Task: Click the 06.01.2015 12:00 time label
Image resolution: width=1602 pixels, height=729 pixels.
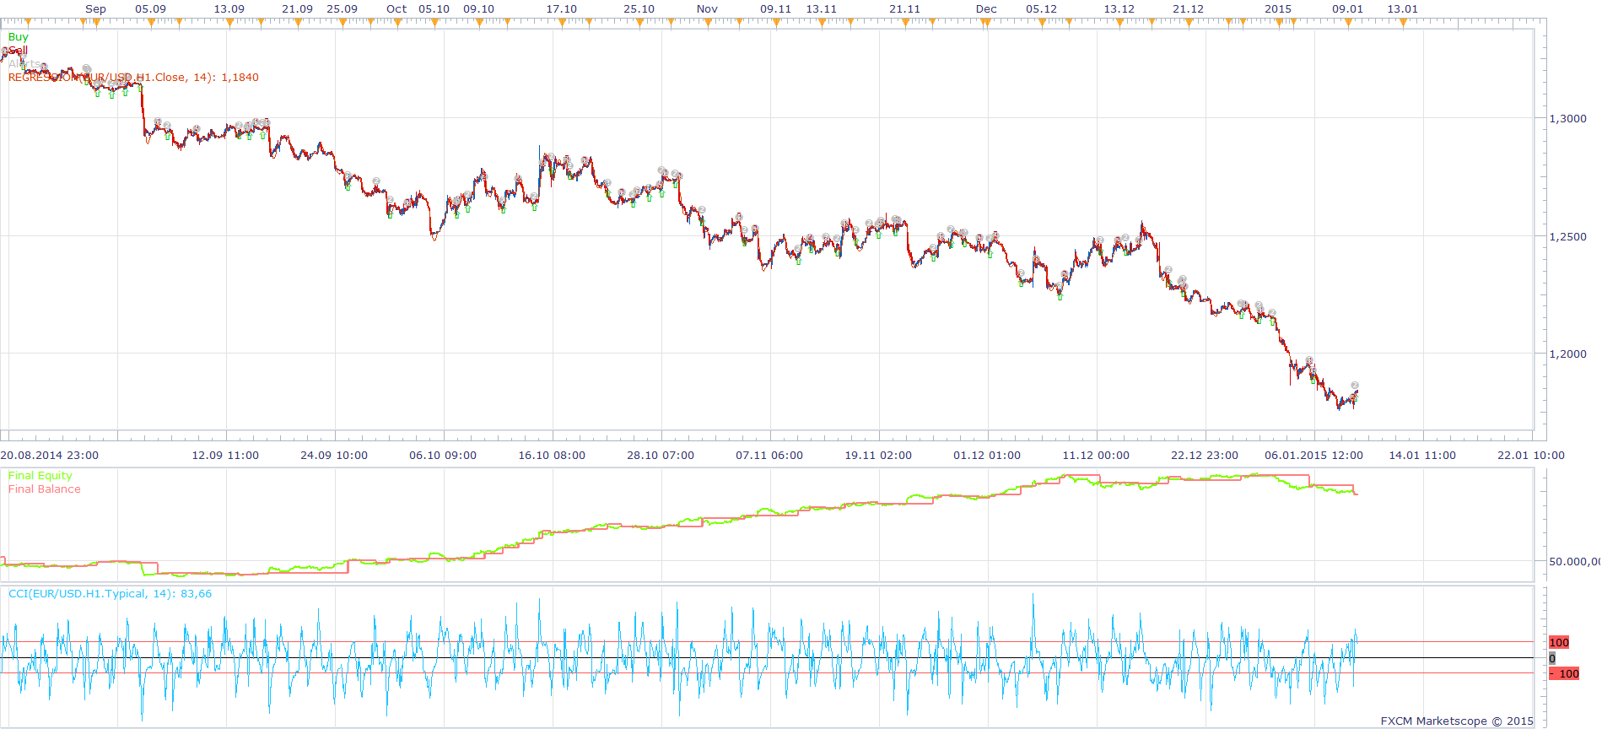Action: pyautogui.click(x=1313, y=456)
